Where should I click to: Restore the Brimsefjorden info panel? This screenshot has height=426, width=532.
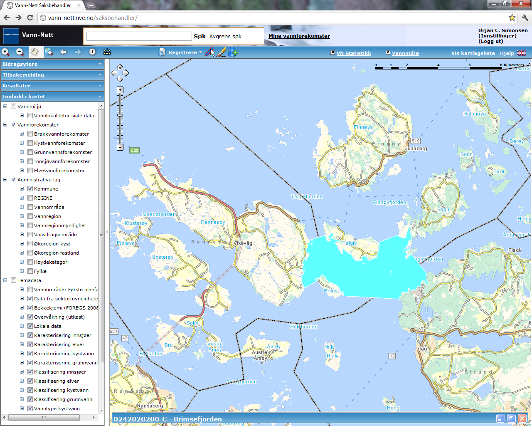(511, 419)
